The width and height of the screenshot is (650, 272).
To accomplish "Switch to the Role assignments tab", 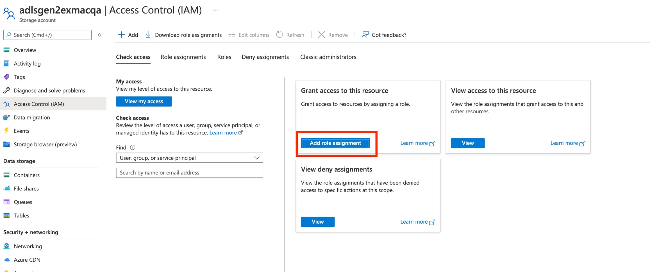I will [183, 57].
